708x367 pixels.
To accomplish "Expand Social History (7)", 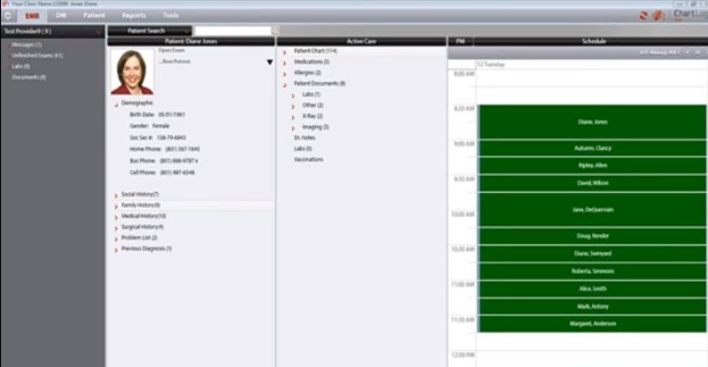I will [x=116, y=195].
